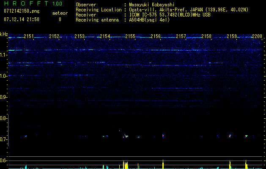
Task: Click the 2151 time marker
Action: [29, 36]
